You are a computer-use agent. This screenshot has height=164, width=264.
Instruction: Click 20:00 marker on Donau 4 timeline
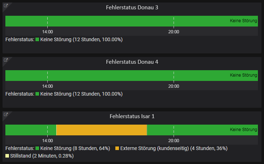coord(174,86)
